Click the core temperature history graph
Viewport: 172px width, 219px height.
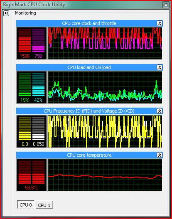[105, 175]
